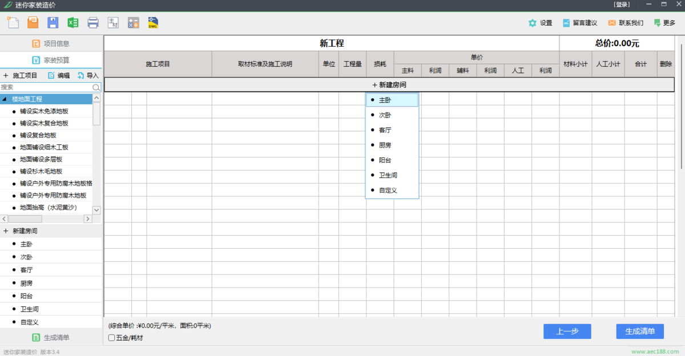Click the down arrow of the list scrollbar
Screen dimensions: 685x356
click(x=96, y=210)
